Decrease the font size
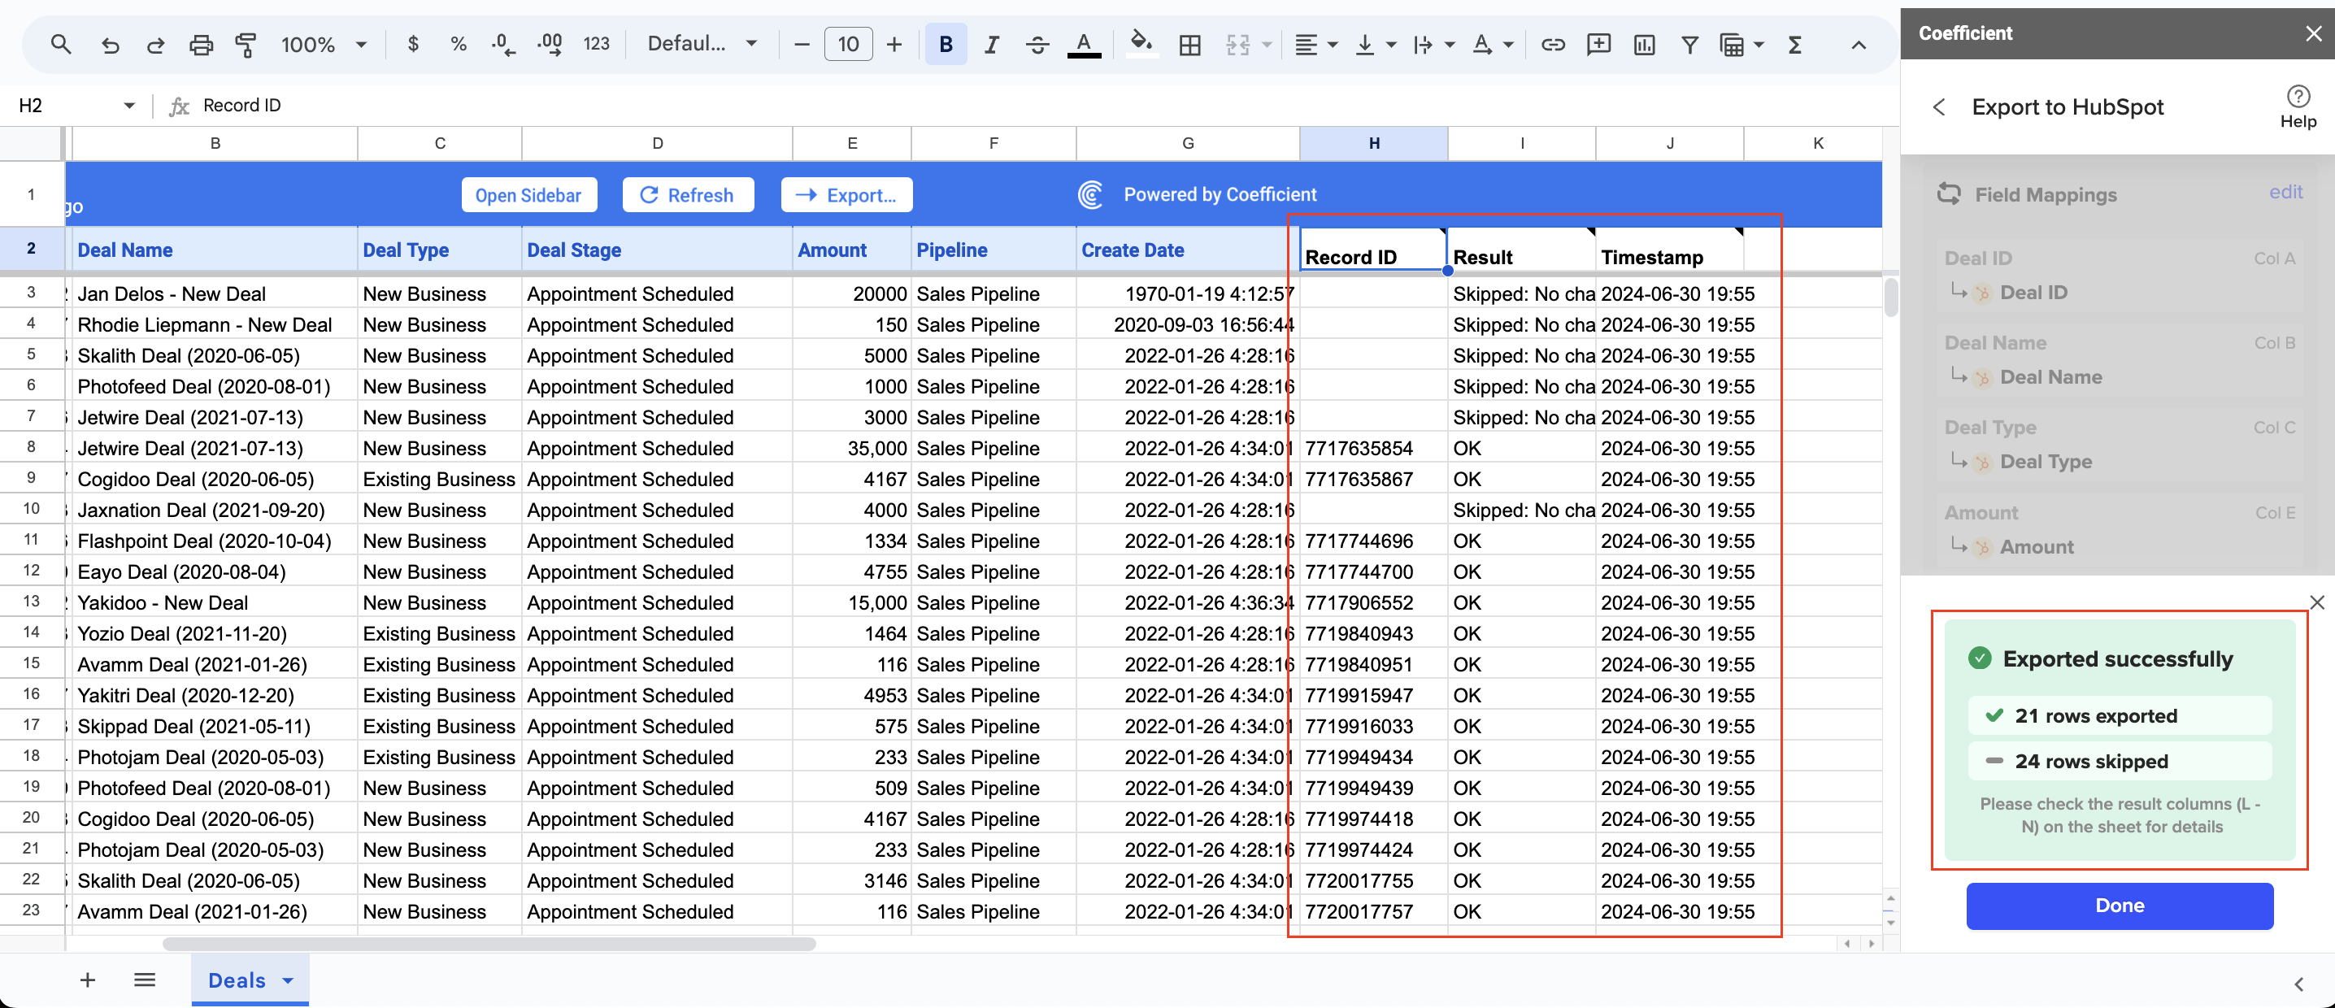Image resolution: width=2335 pixels, height=1008 pixels. 802,44
